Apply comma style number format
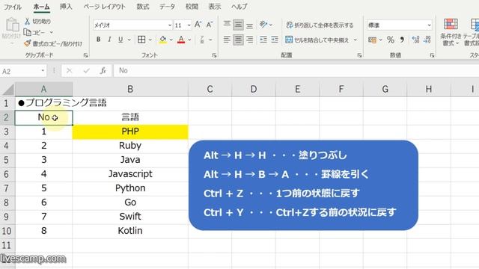Screen dimensions: 479x269 (x=402, y=40)
